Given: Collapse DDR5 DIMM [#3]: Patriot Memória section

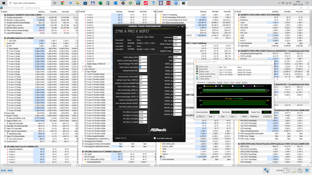Looking at the screenshot, I should 236,143.
